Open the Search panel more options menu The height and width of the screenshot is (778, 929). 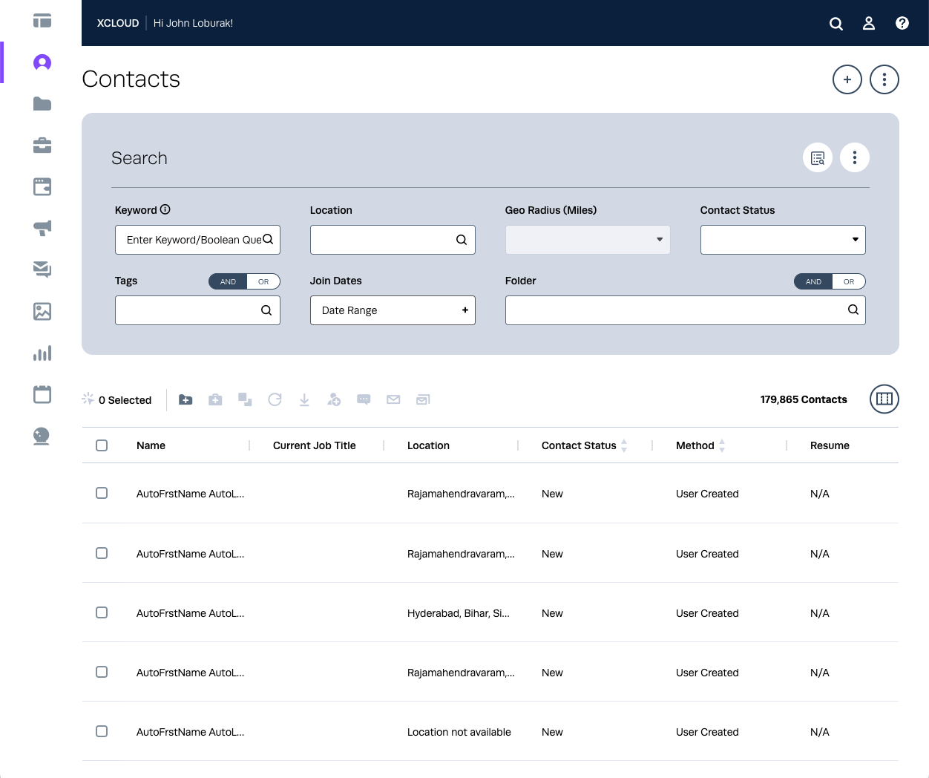point(855,157)
